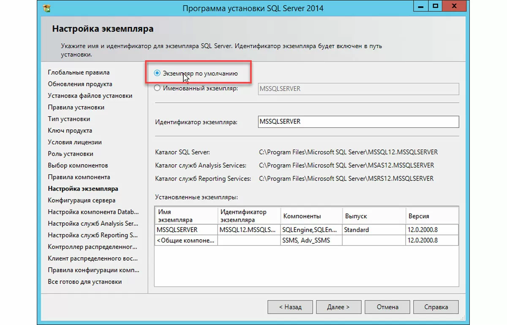The image size is (507, 325).
Task: Click the MSAS12.MSSQLSERVER Analysis Services path
Action: click(x=346, y=165)
